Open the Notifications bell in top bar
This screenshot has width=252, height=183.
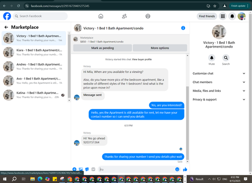click(232, 16)
